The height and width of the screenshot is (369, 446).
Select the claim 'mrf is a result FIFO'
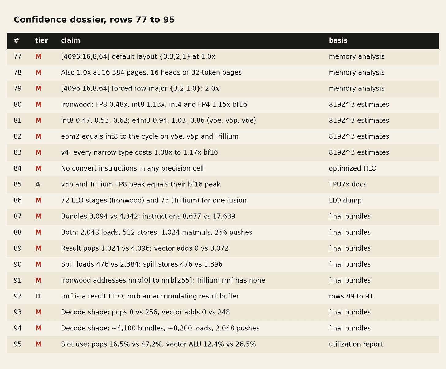[x=150, y=296]
